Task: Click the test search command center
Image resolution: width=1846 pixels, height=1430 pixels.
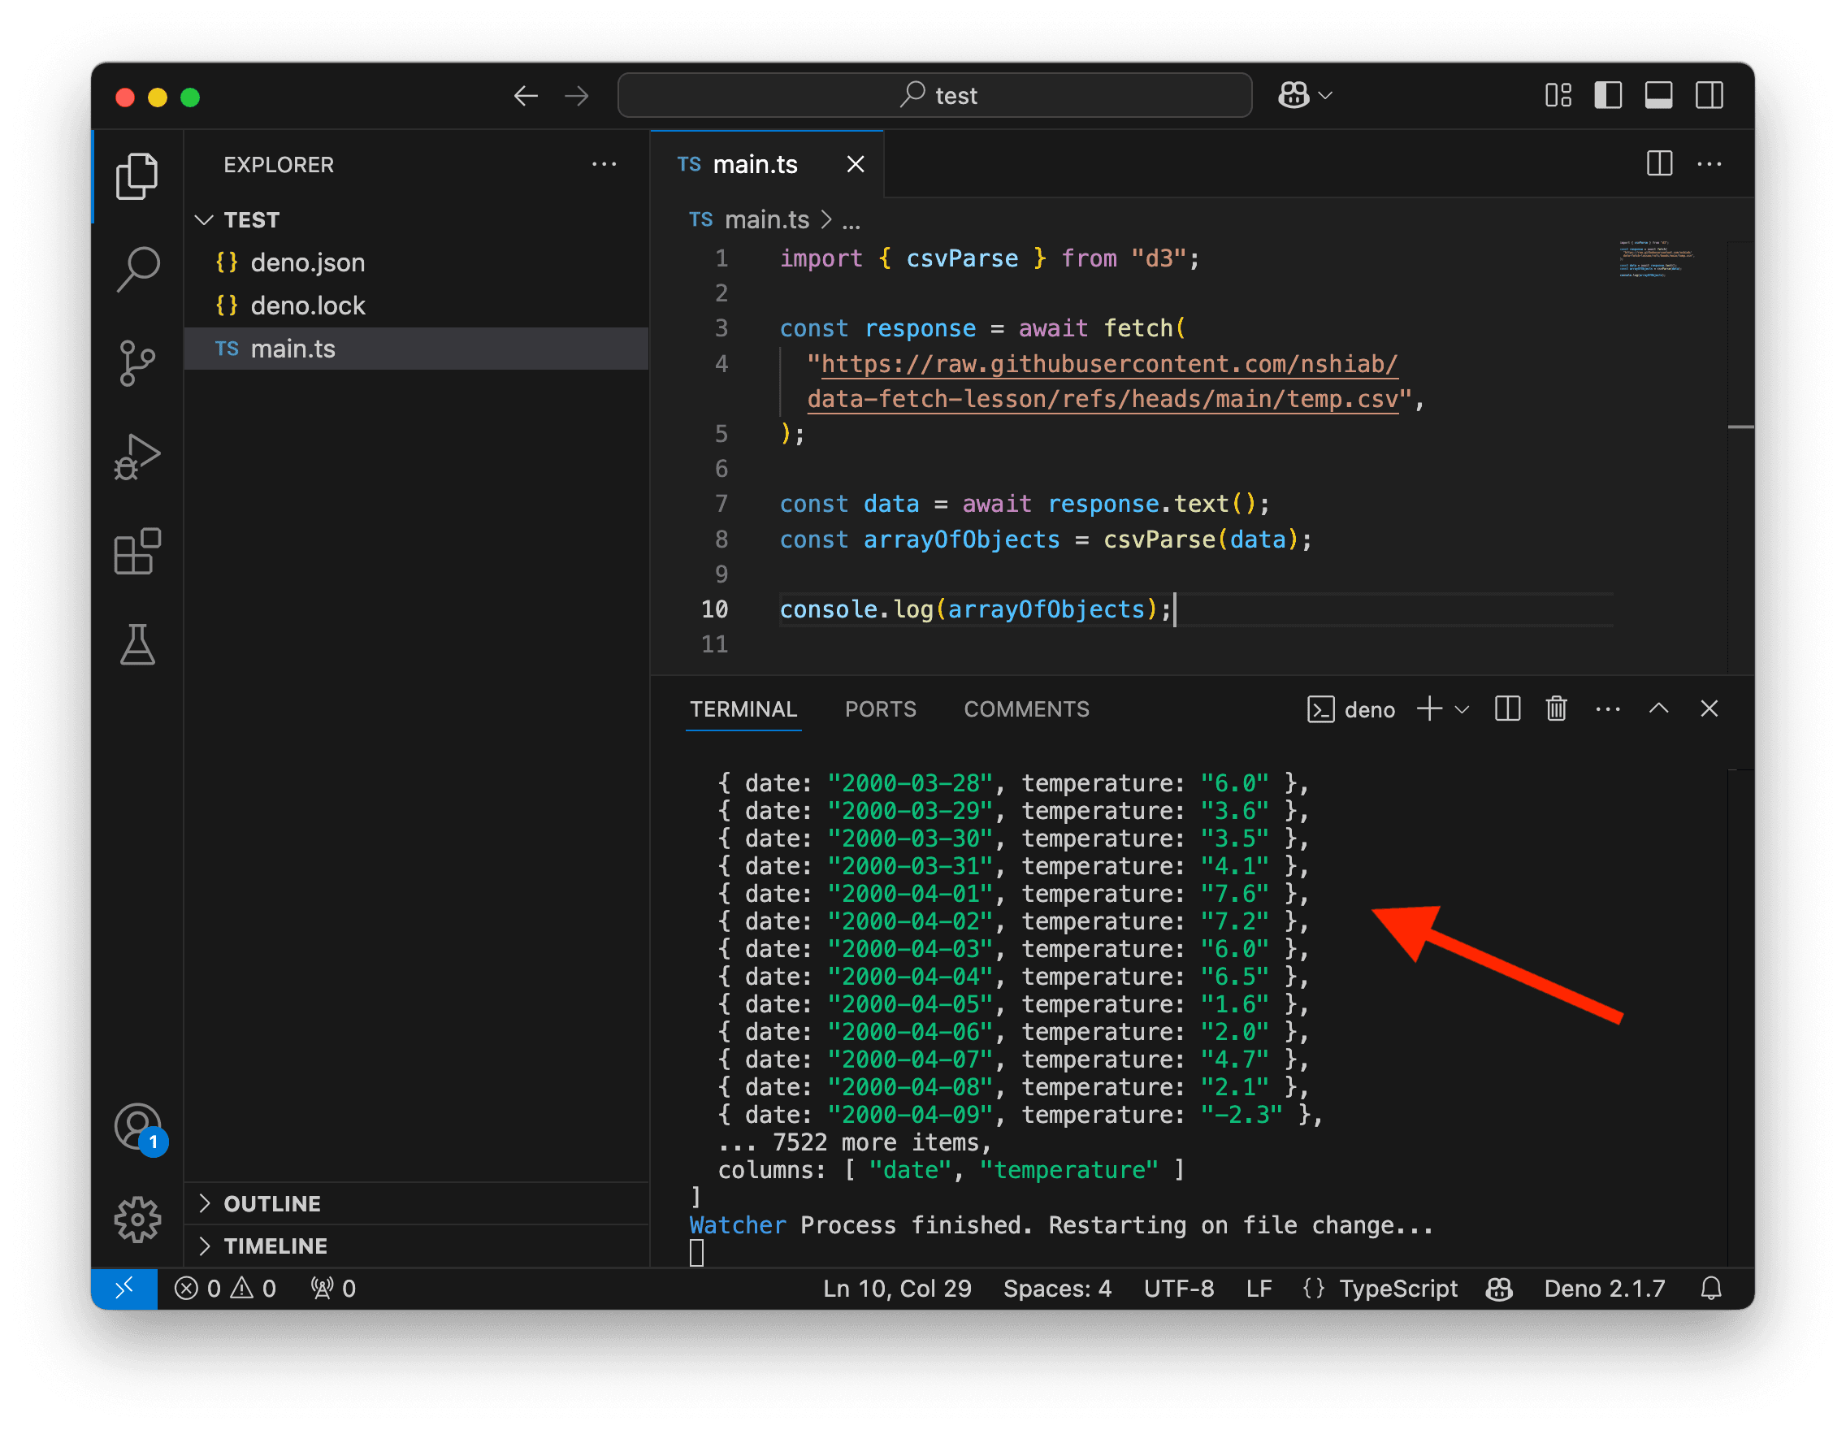Action: (x=935, y=96)
